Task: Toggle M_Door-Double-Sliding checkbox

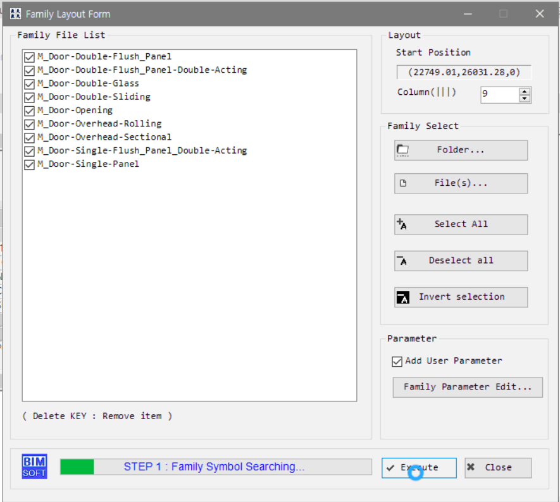Action: click(x=29, y=97)
